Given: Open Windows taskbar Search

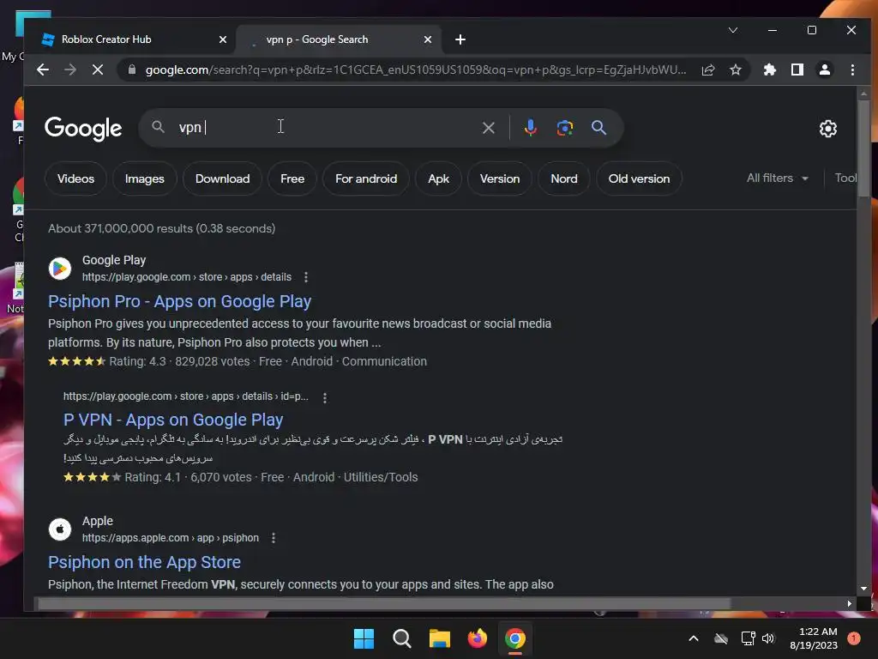Looking at the screenshot, I should [x=401, y=638].
